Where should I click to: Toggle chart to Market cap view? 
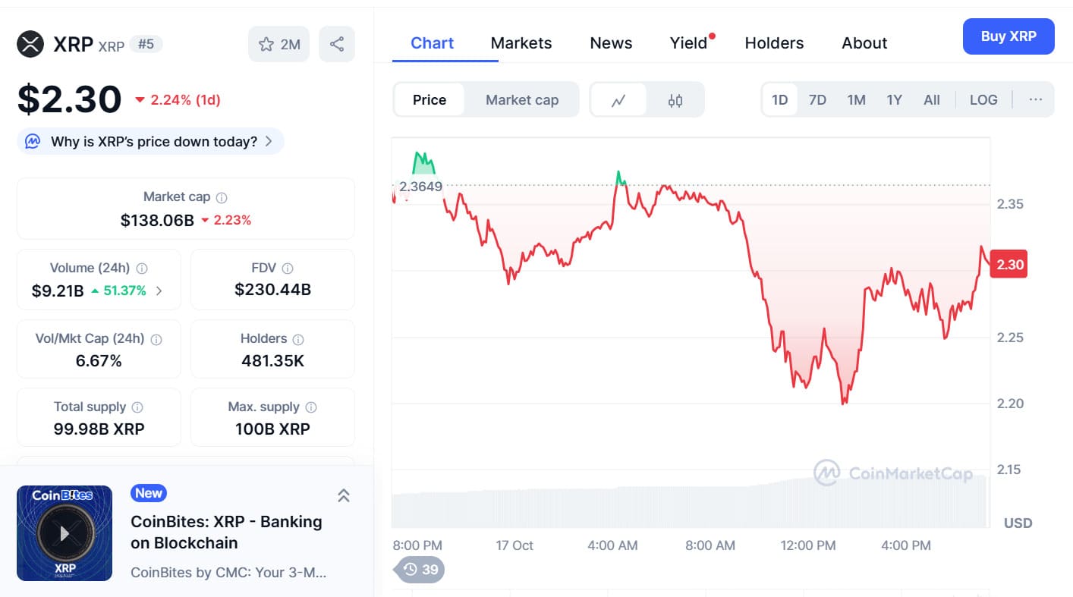(522, 100)
